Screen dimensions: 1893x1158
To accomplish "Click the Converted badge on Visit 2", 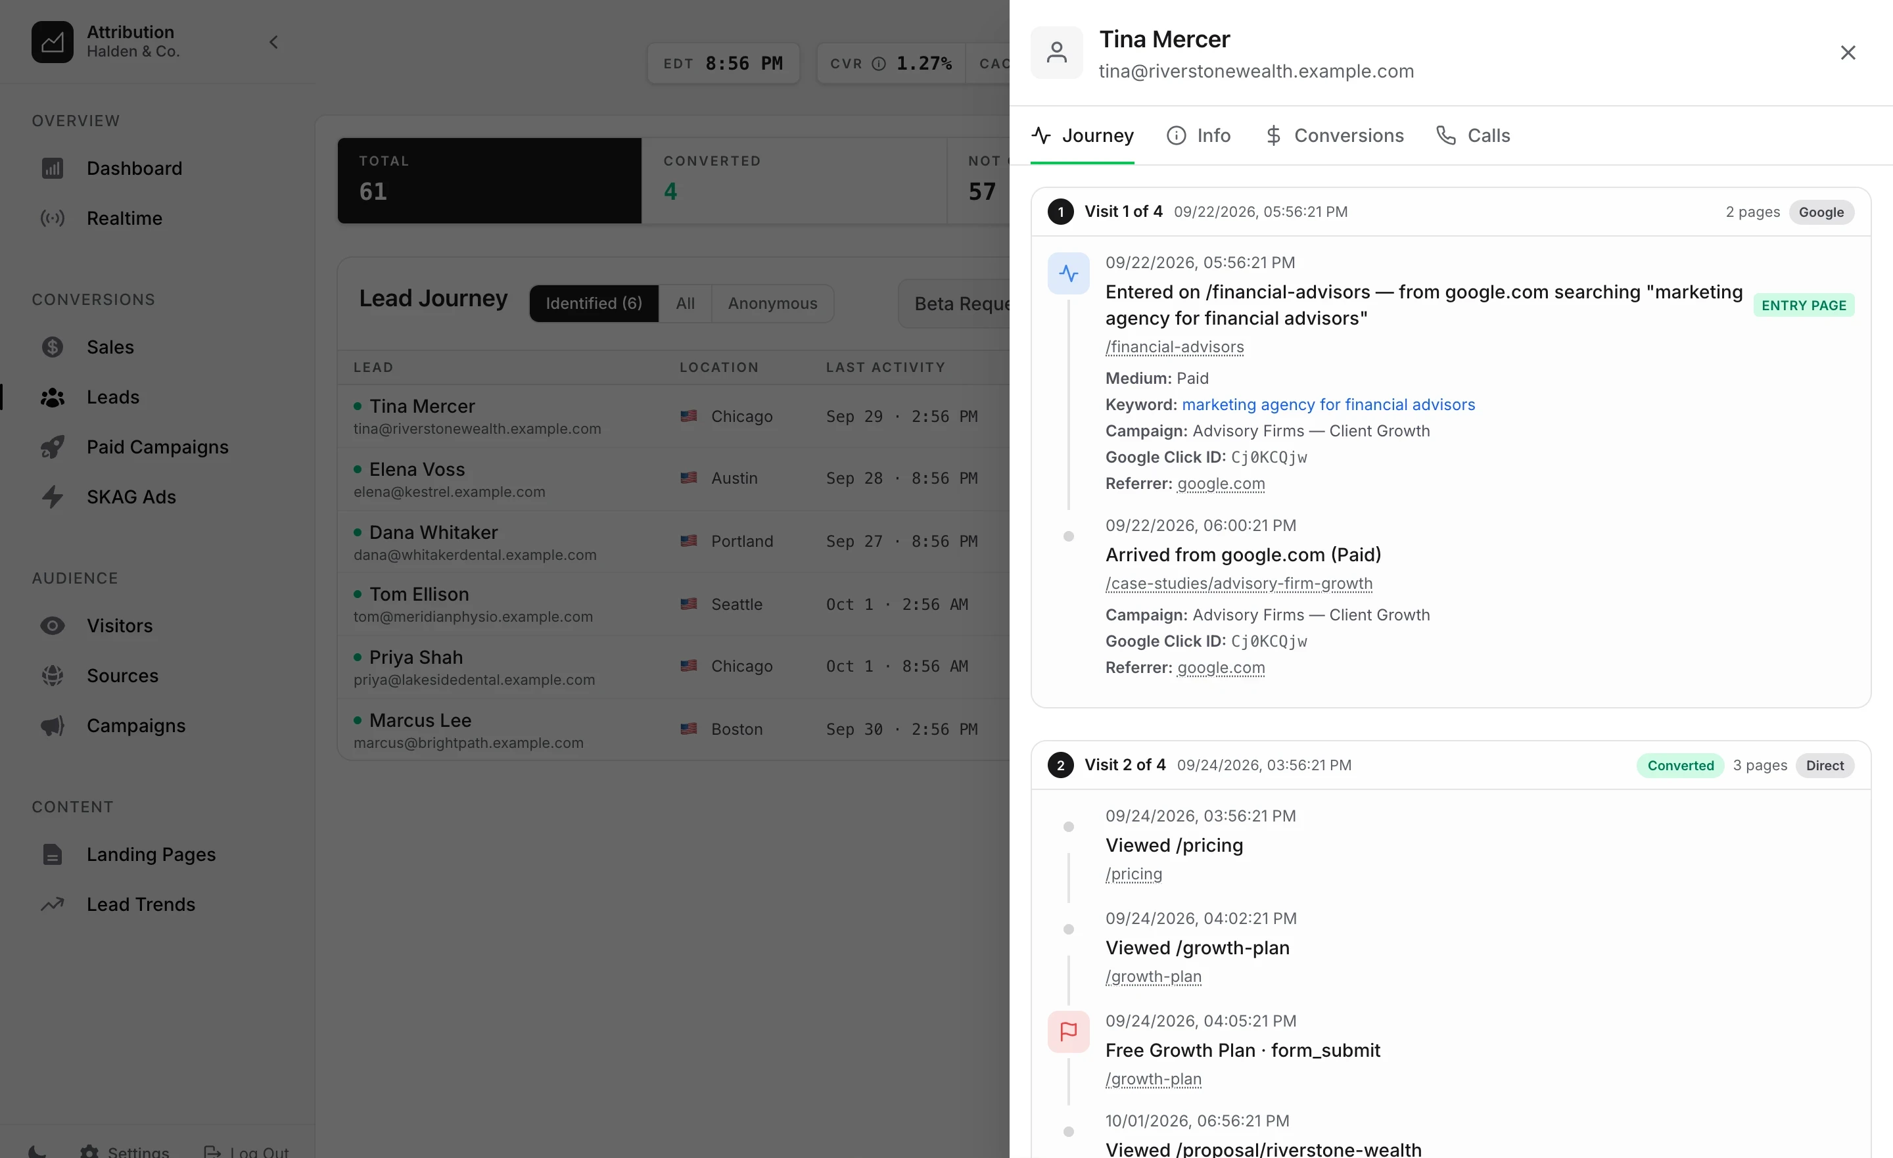I will (1680, 766).
